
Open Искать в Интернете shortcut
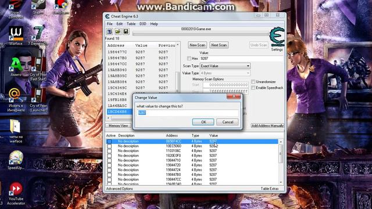point(16,100)
